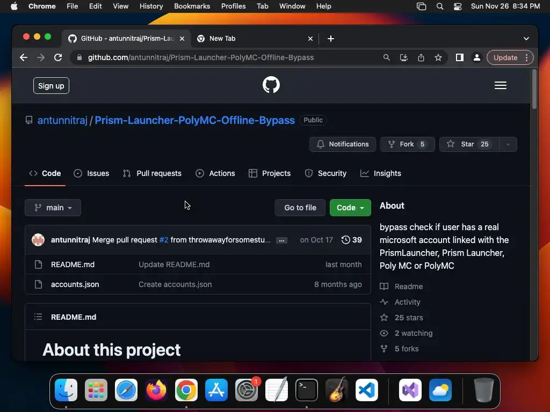Switch to the Insights tab
The width and height of the screenshot is (550, 412).
point(381,173)
